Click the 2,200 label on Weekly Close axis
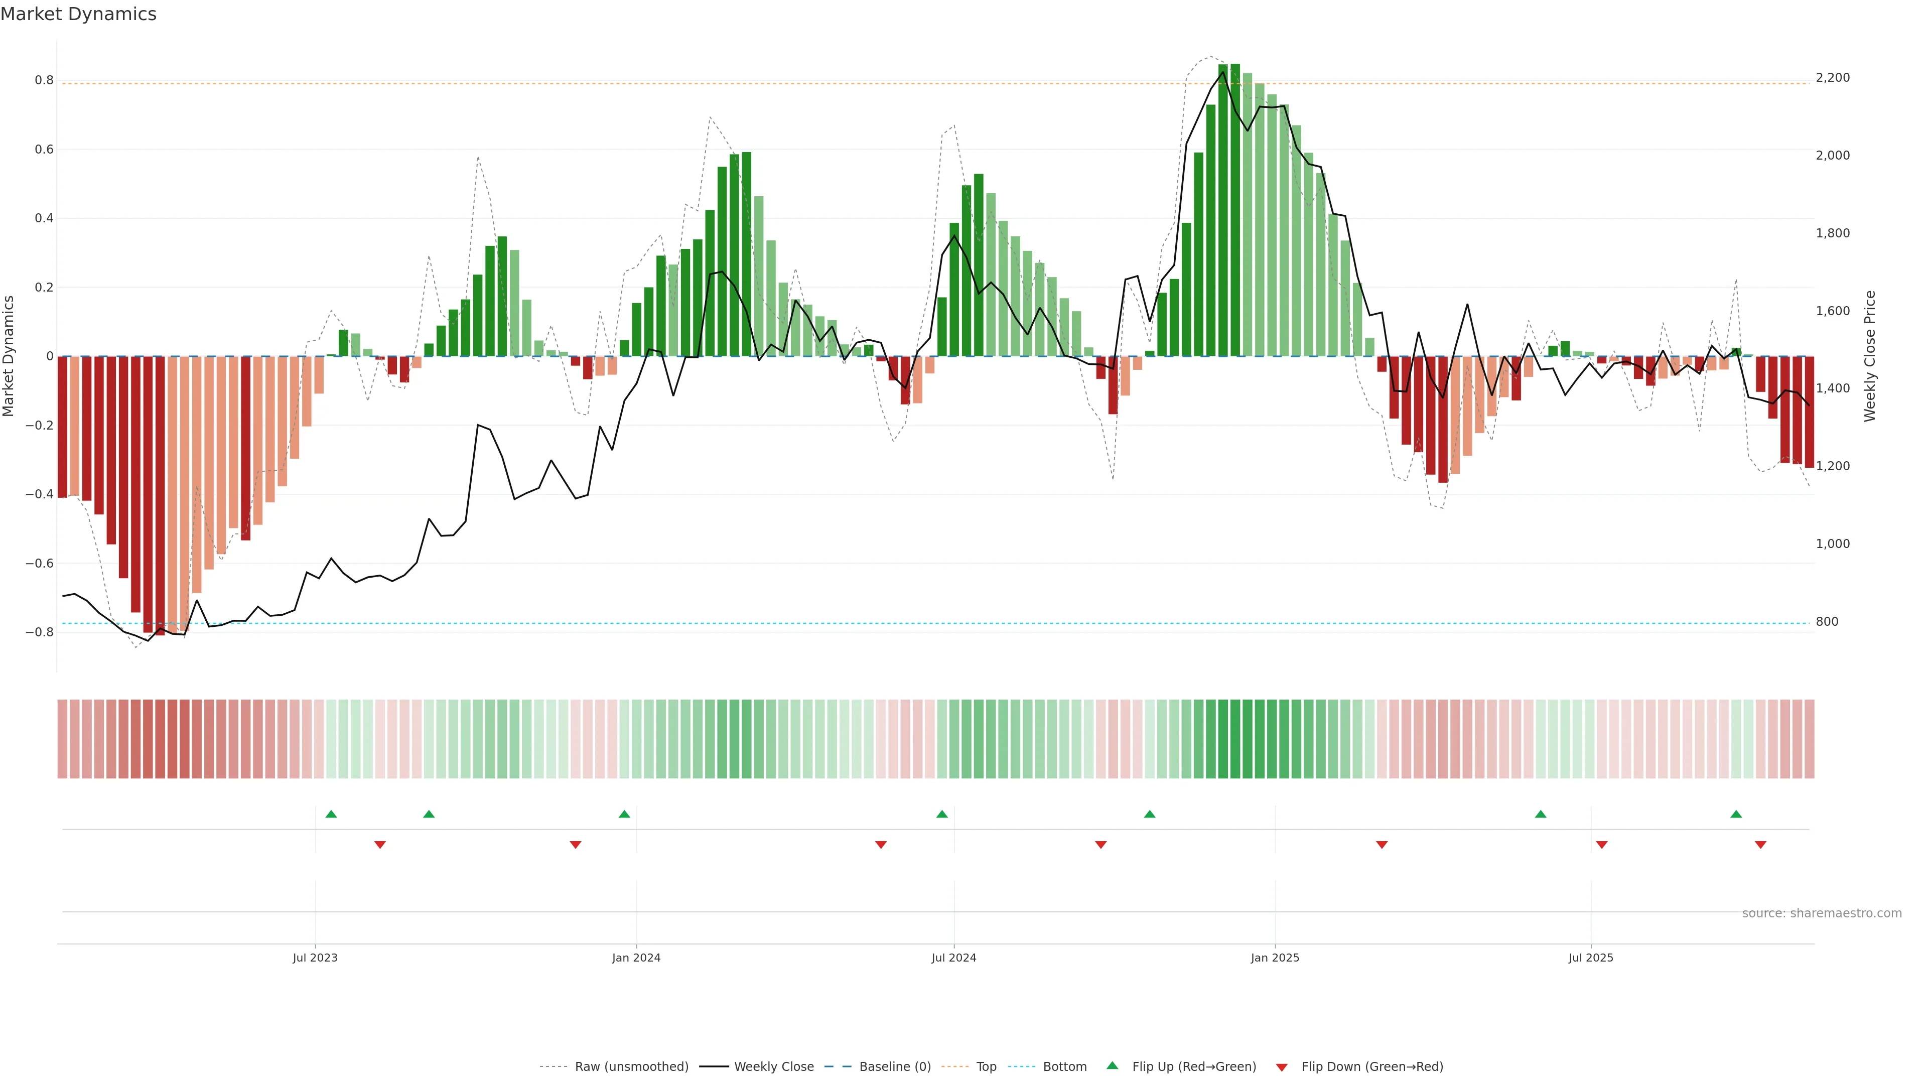The height and width of the screenshot is (1084, 1927). [x=1832, y=78]
